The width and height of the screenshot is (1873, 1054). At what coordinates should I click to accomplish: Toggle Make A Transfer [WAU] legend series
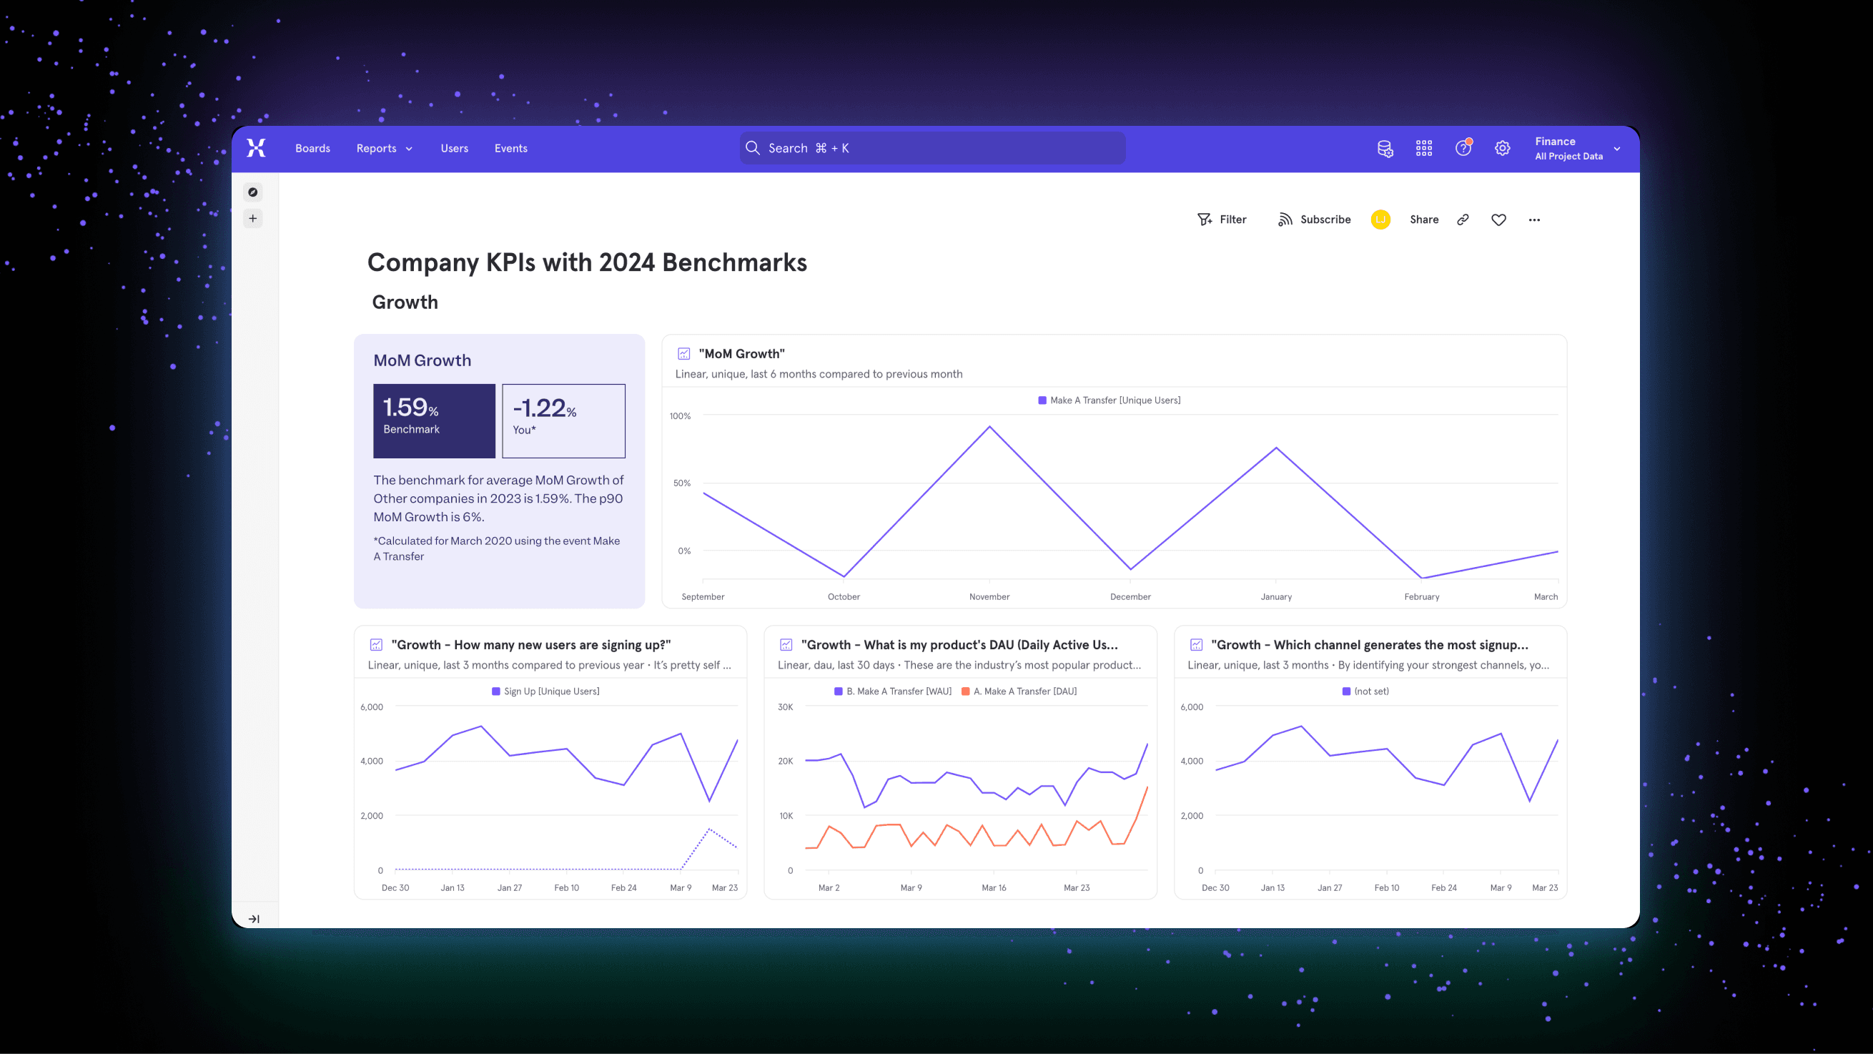click(x=898, y=691)
